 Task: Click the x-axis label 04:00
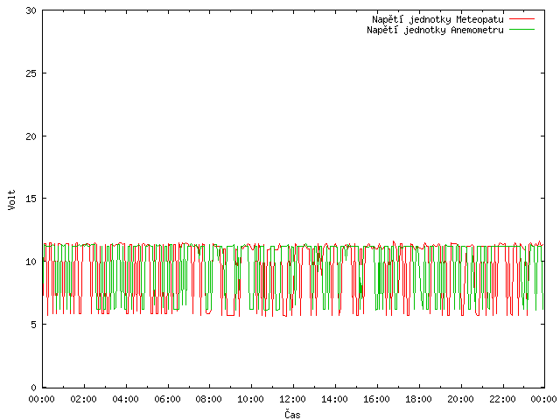125,399
